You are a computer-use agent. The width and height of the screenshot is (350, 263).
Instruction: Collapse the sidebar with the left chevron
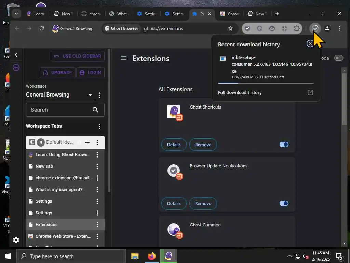16,55
